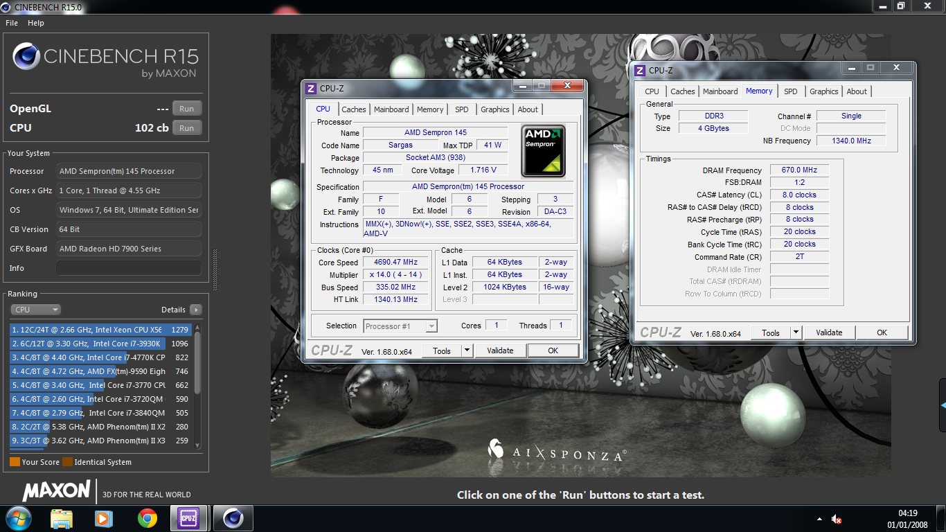Open Tools dropdown arrow in right CPU-Z window

click(x=796, y=332)
